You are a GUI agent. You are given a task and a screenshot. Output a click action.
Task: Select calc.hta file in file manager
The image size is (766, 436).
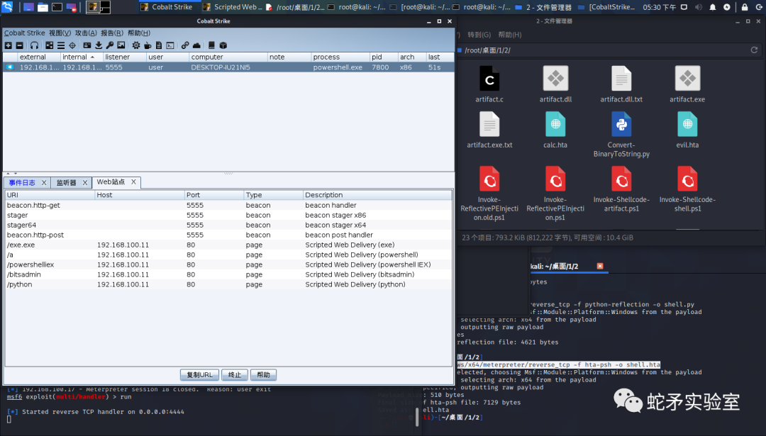[x=555, y=130]
